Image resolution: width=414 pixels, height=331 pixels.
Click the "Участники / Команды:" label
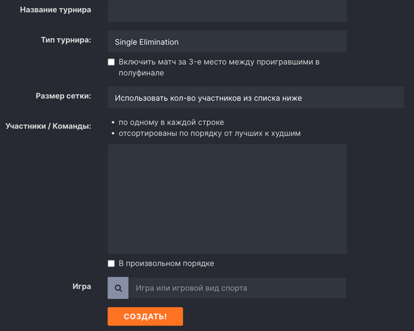coord(48,127)
